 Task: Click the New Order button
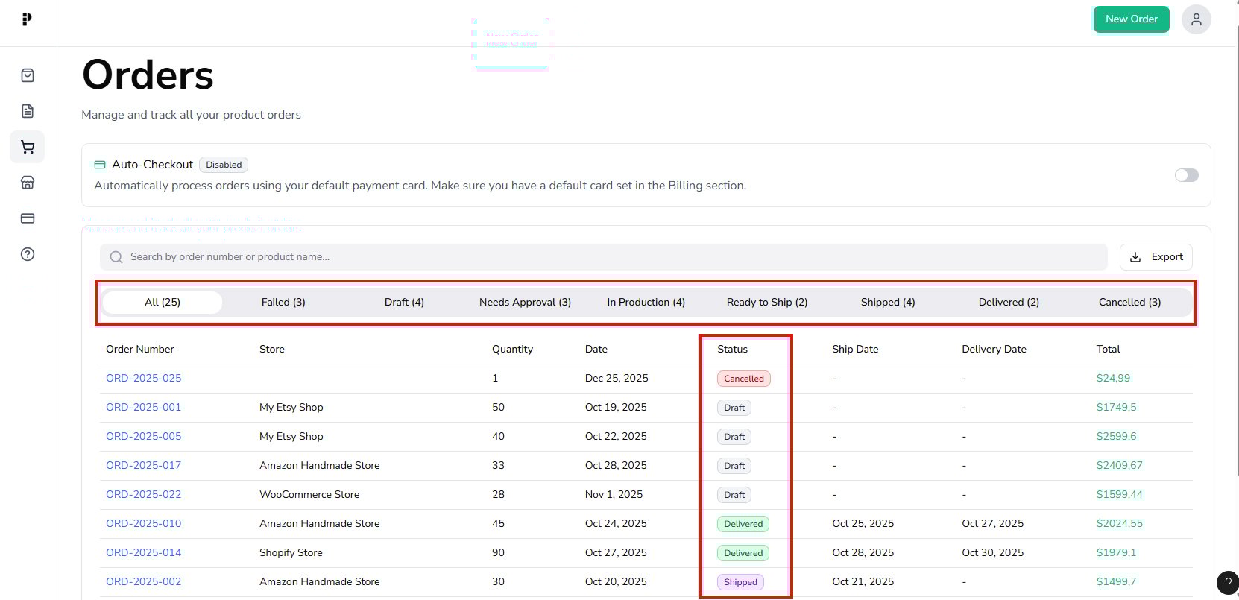(x=1131, y=19)
